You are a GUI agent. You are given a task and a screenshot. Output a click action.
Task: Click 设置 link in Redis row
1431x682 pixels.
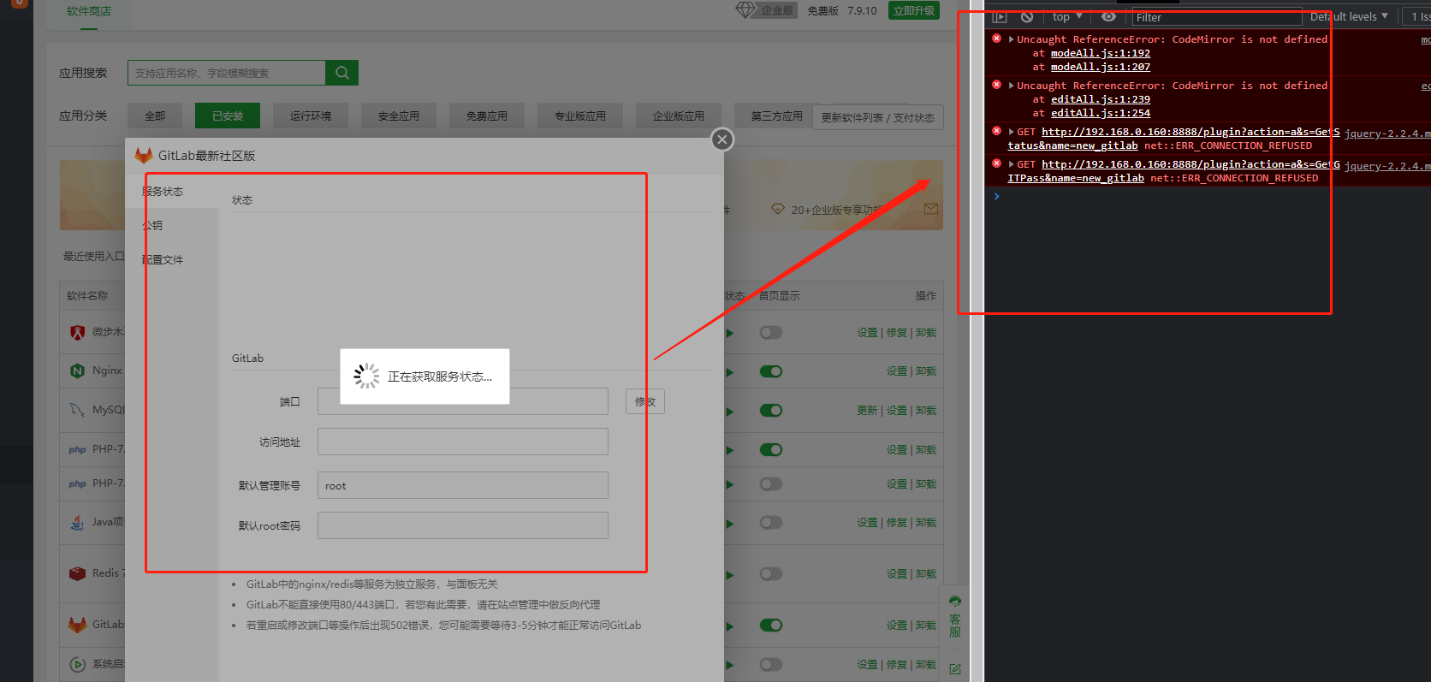(x=896, y=573)
